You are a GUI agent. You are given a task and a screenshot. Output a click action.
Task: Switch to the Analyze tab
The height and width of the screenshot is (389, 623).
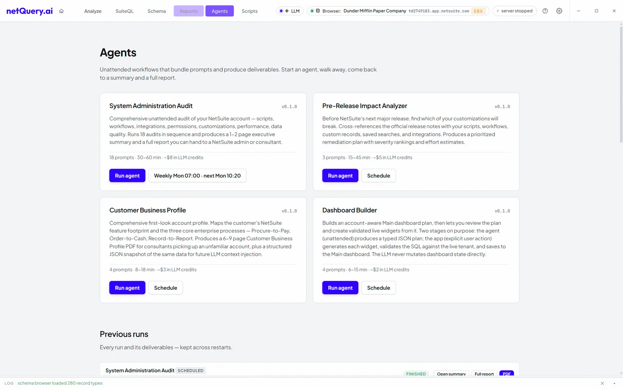click(93, 11)
